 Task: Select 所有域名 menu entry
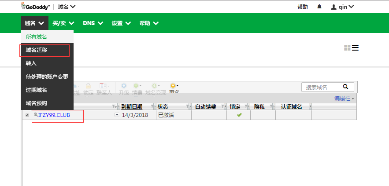[x=37, y=37]
